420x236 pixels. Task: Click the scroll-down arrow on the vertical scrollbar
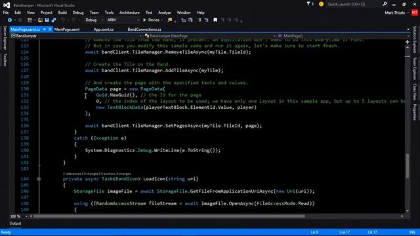pyautogui.click(x=408, y=211)
